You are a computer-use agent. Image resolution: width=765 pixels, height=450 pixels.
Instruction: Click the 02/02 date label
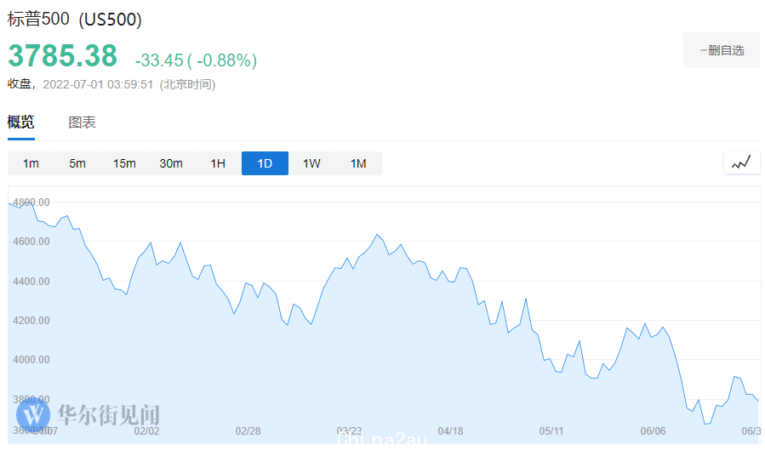[x=147, y=431]
